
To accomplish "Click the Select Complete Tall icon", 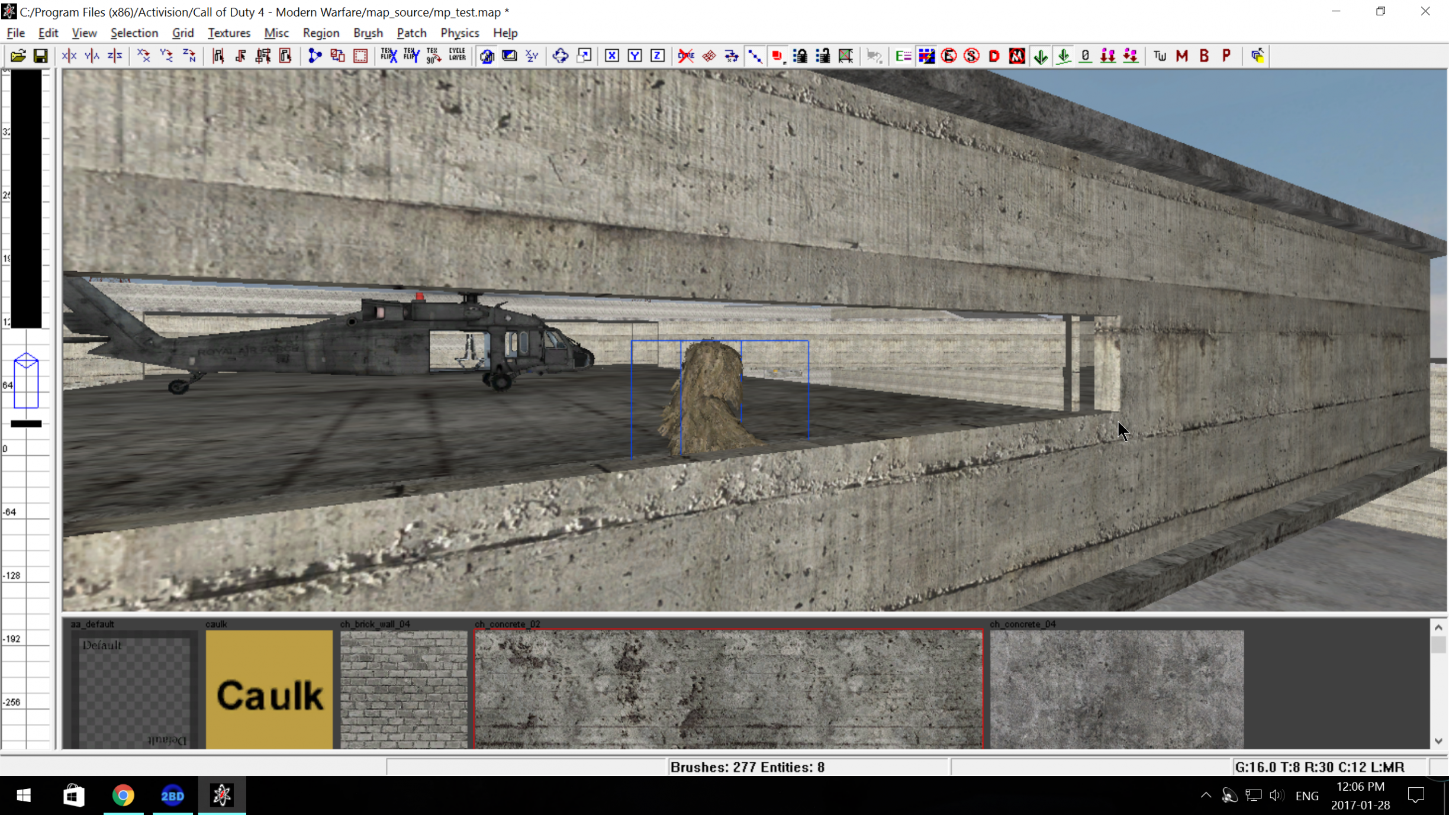I will point(218,56).
